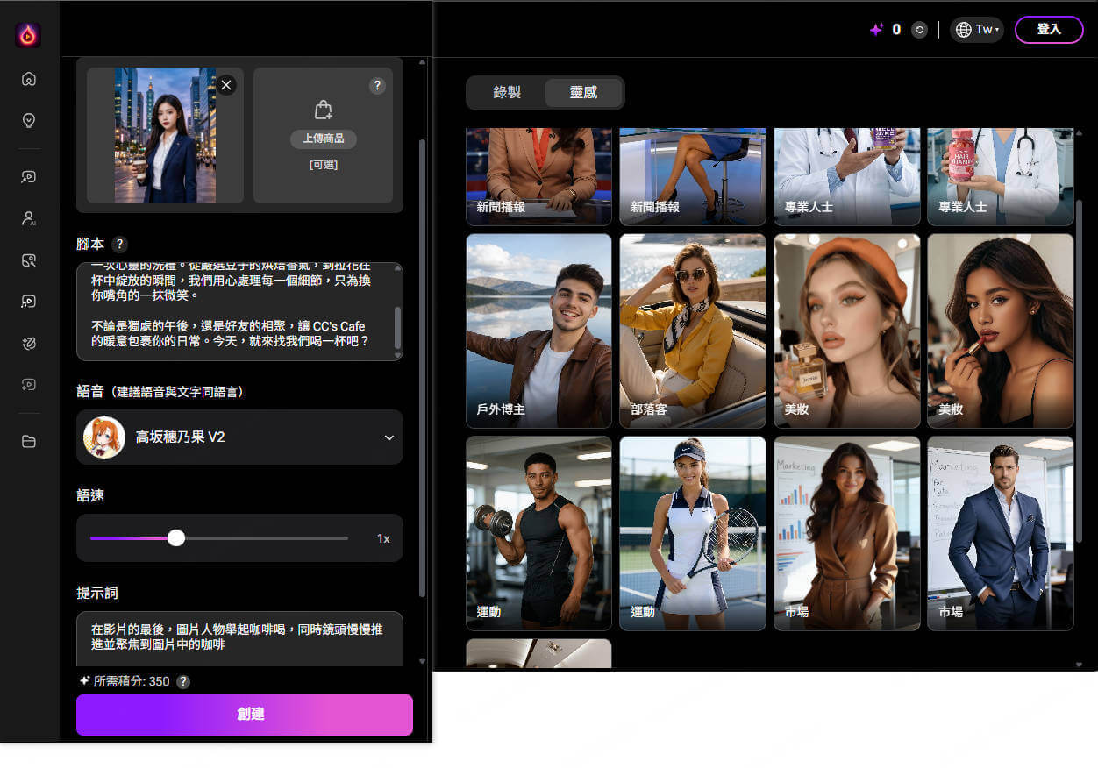Click into the 提示詞 prompt text box

point(239,637)
